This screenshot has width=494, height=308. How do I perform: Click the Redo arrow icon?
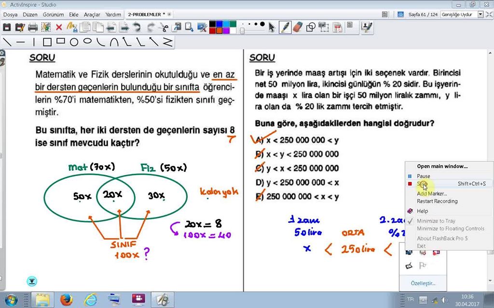coord(151,27)
